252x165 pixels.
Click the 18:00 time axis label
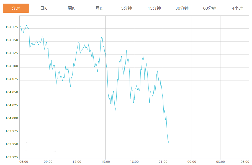tap(134, 162)
